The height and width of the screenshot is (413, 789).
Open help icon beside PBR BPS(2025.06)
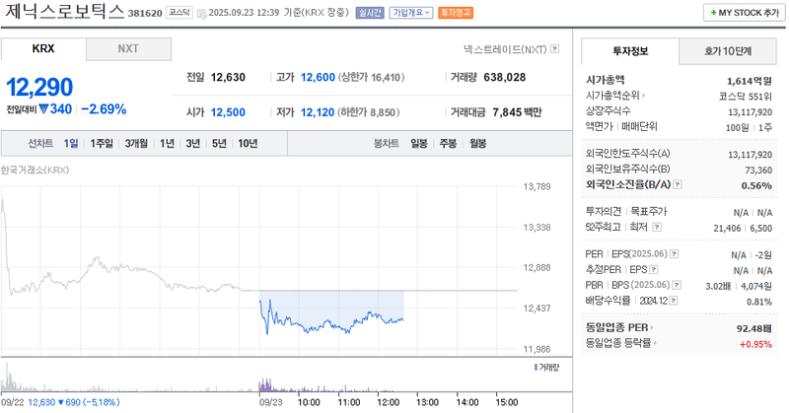click(x=677, y=285)
